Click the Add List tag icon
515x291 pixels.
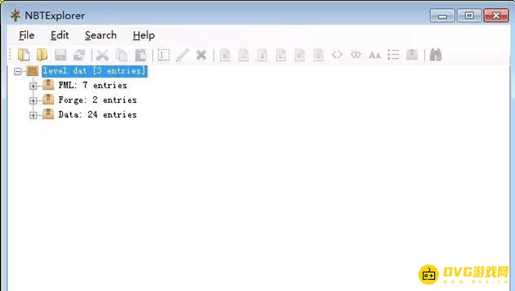point(393,55)
